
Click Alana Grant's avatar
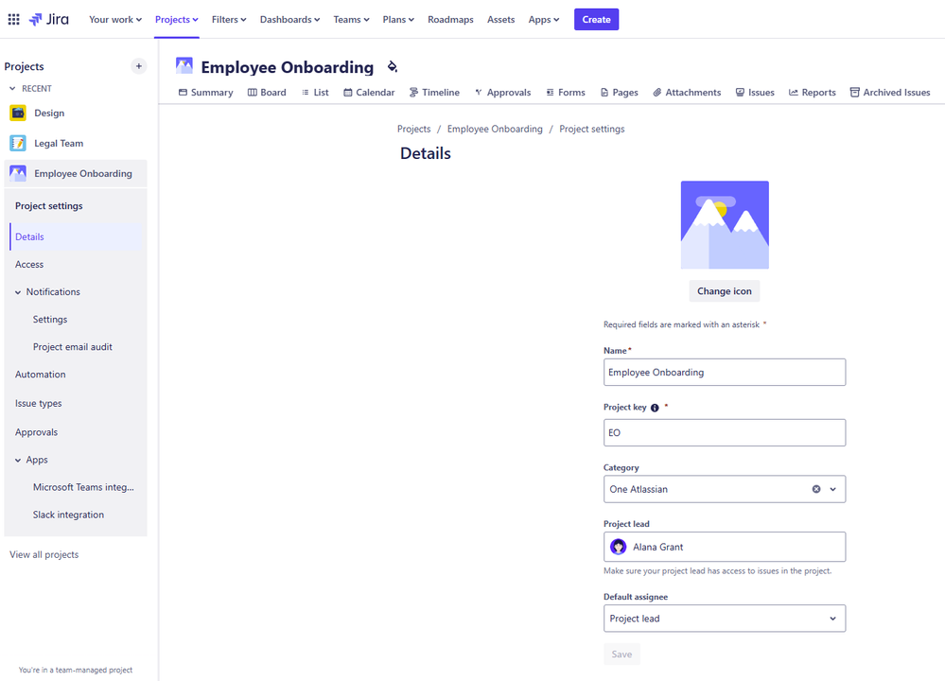619,547
